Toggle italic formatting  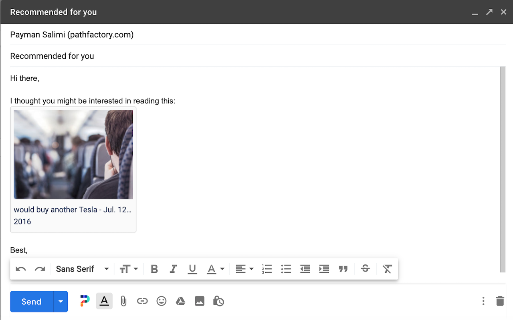[173, 269]
